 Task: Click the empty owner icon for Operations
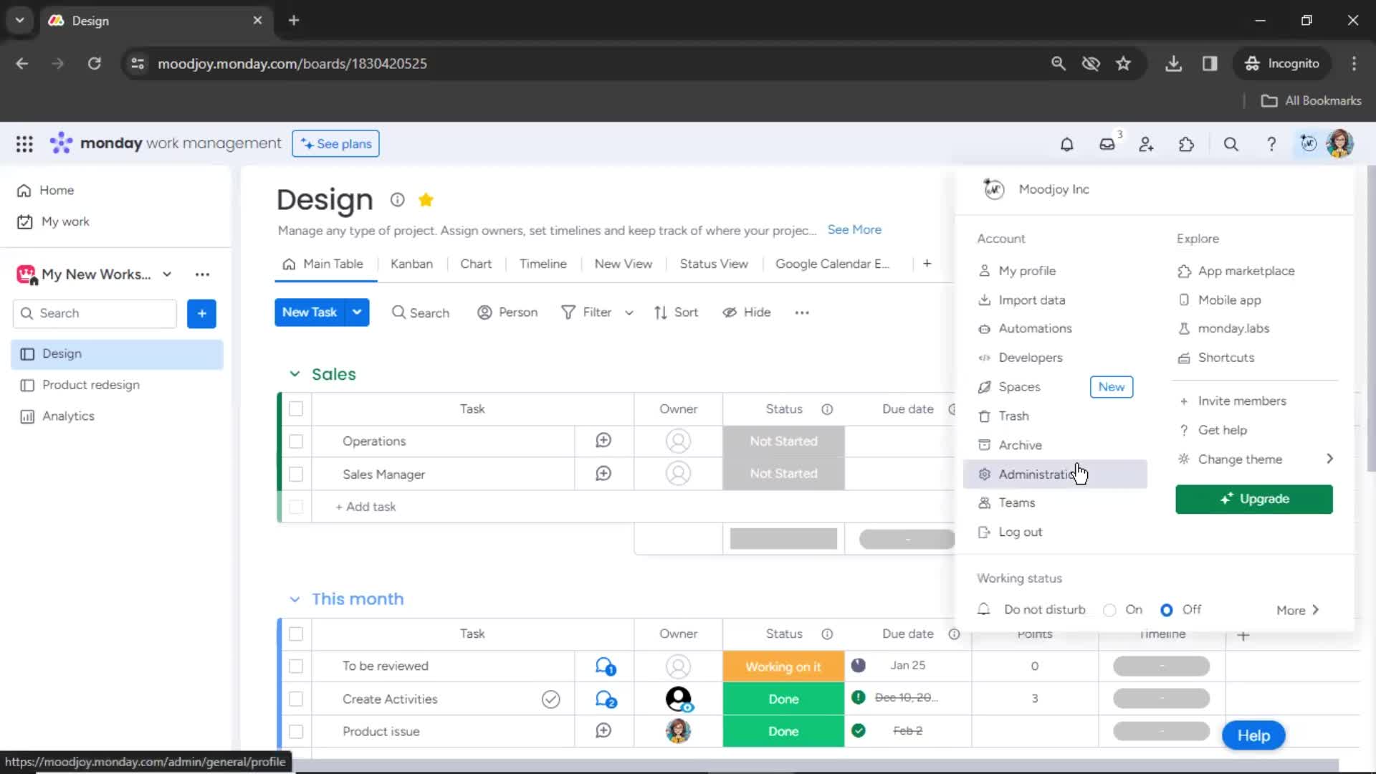point(678,441)
